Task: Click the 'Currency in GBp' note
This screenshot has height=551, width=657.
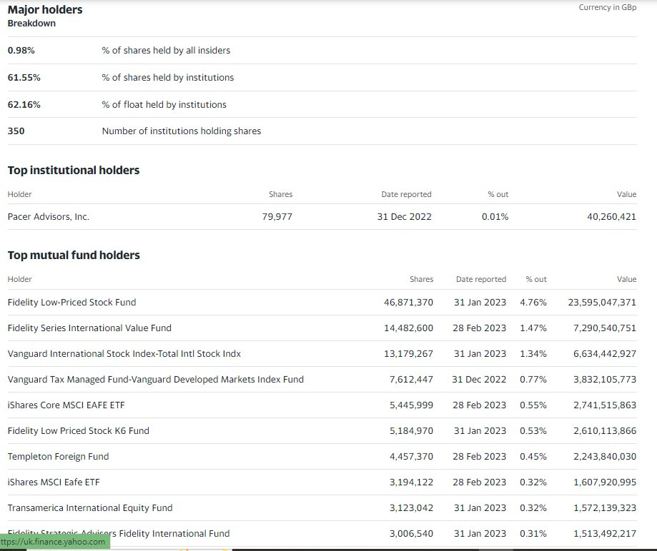Action: (x=608, y=7)
